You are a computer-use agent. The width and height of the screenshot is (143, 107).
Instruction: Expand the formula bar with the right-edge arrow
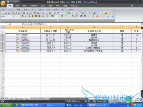(142, 24)
